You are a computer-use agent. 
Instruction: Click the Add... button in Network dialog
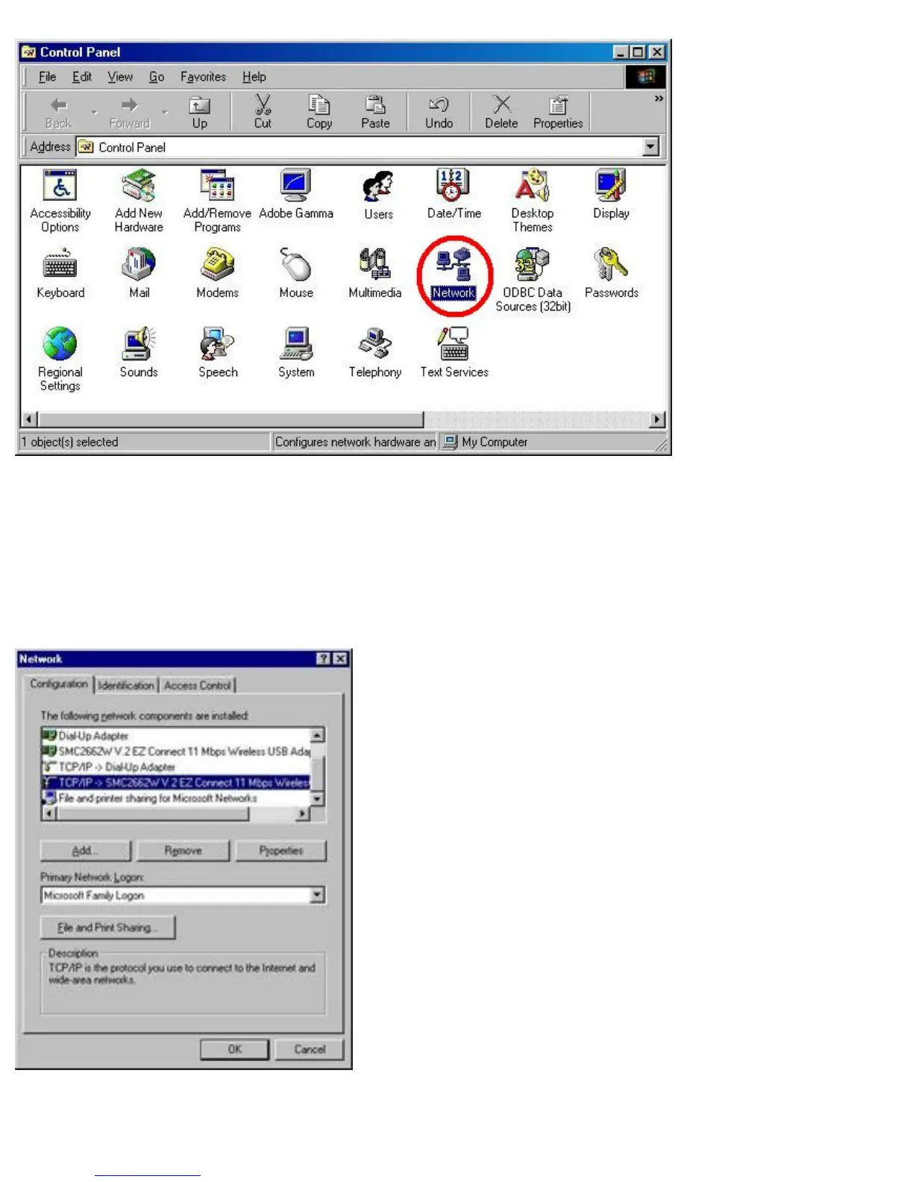[85, 851]
